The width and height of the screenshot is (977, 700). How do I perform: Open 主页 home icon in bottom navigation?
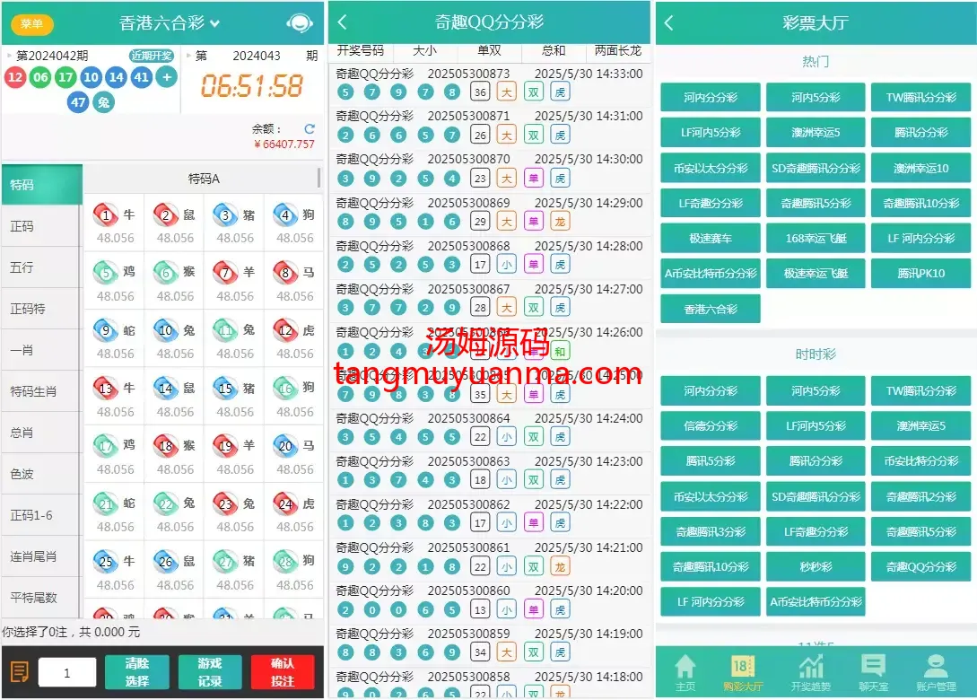[685, 671]
